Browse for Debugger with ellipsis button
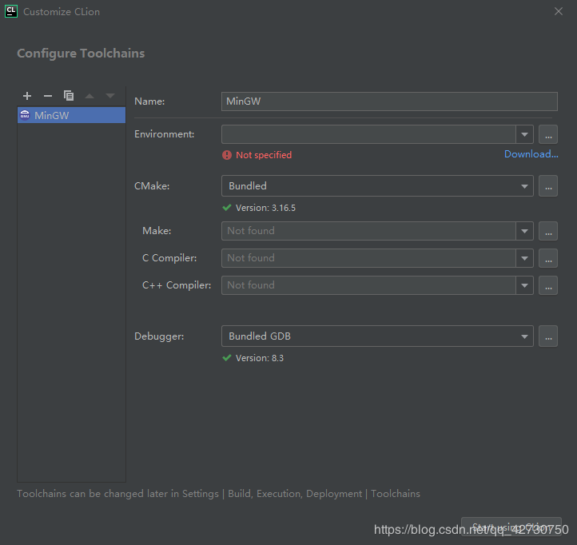 coord(547,336)
